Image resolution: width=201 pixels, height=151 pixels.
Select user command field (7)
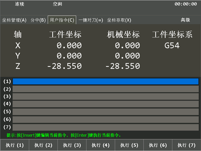coord(106,127)
